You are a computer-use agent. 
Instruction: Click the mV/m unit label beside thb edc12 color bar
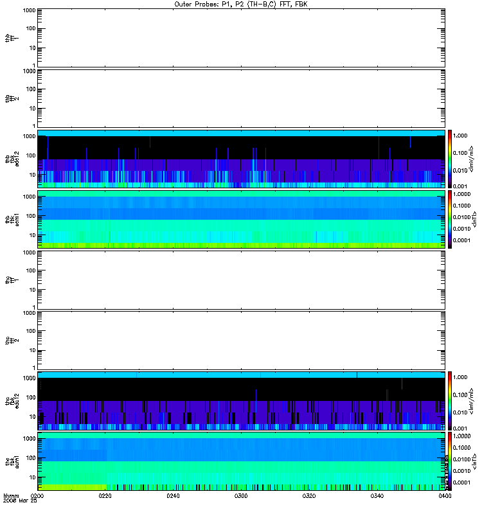pyautogui.click(x=472, y=159)
